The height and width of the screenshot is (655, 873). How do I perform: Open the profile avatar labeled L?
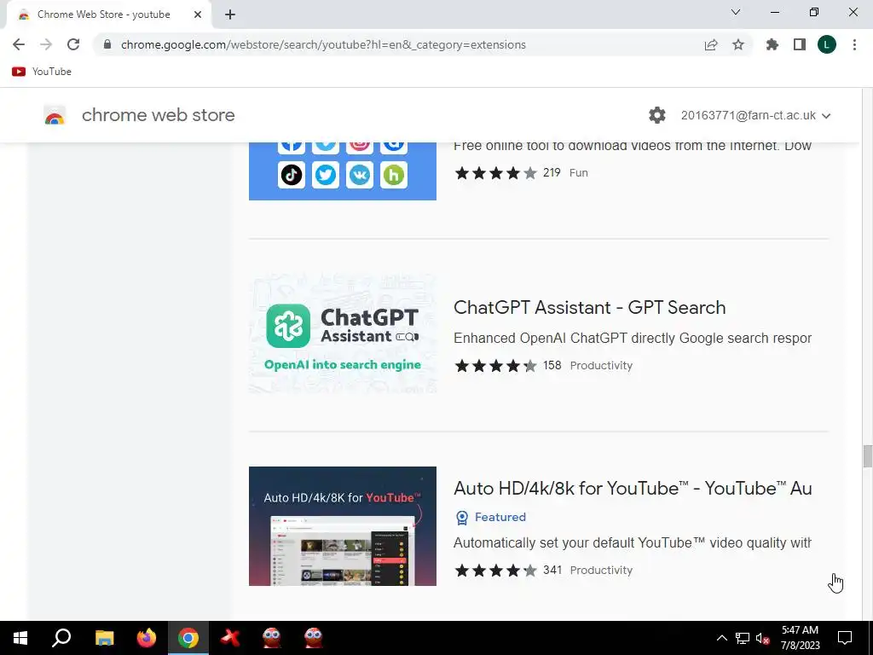tap(827, 44)
